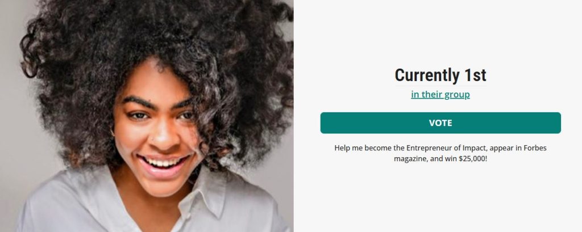Click the thin divider line below heading

pyautogui.click(x=440, y=86)
